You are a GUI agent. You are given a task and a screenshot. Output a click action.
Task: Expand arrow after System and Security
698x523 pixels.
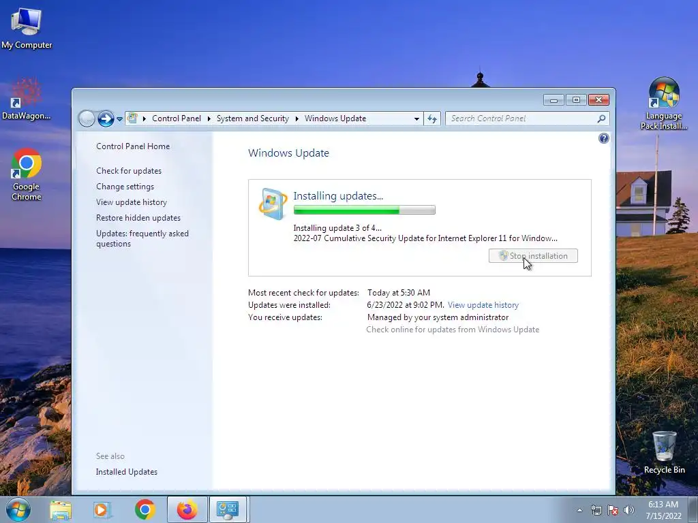(x=297, y=118)
